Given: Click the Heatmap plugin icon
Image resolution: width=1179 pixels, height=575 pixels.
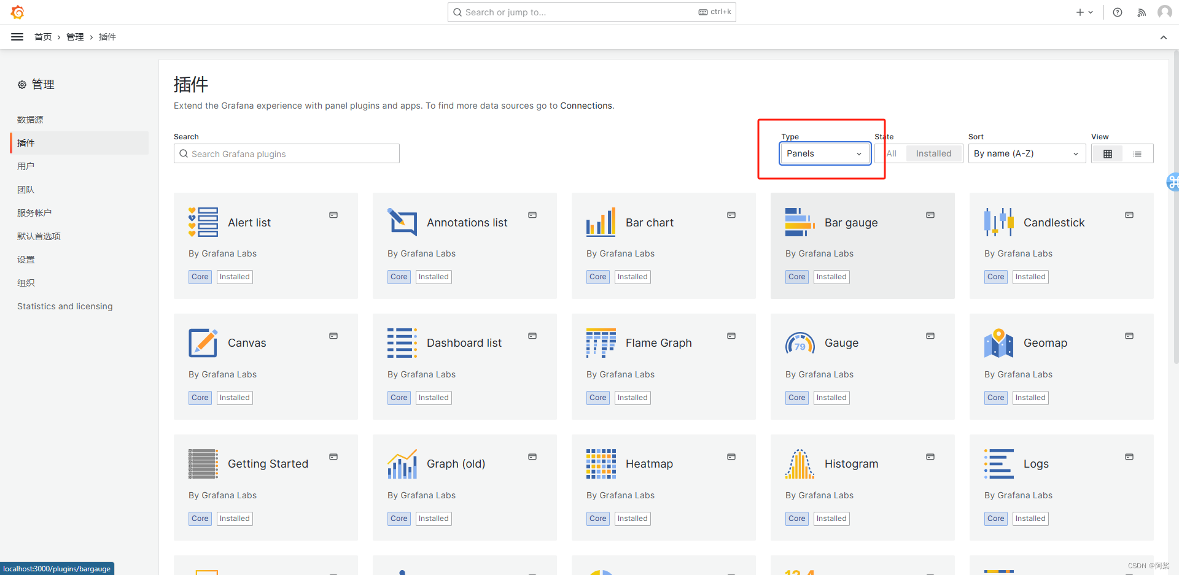Looking at the screenshot, I should 601,463.
